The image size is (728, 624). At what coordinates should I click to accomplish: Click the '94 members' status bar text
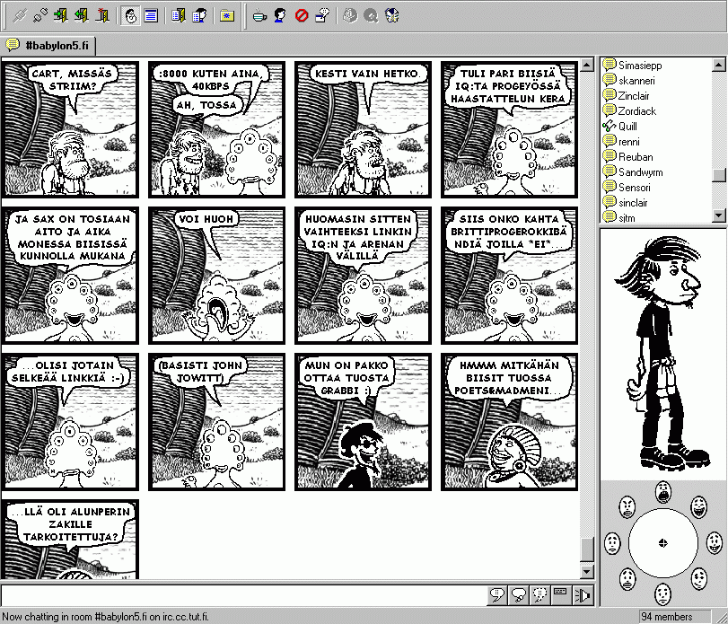(x=667, y=617)
